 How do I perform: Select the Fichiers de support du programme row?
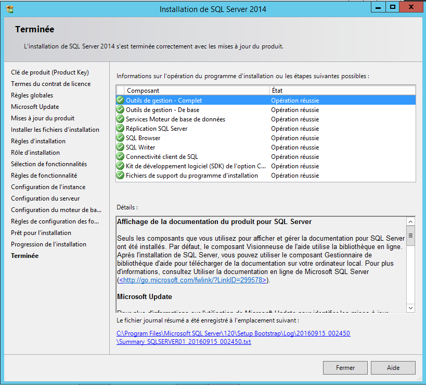[266, 176]
